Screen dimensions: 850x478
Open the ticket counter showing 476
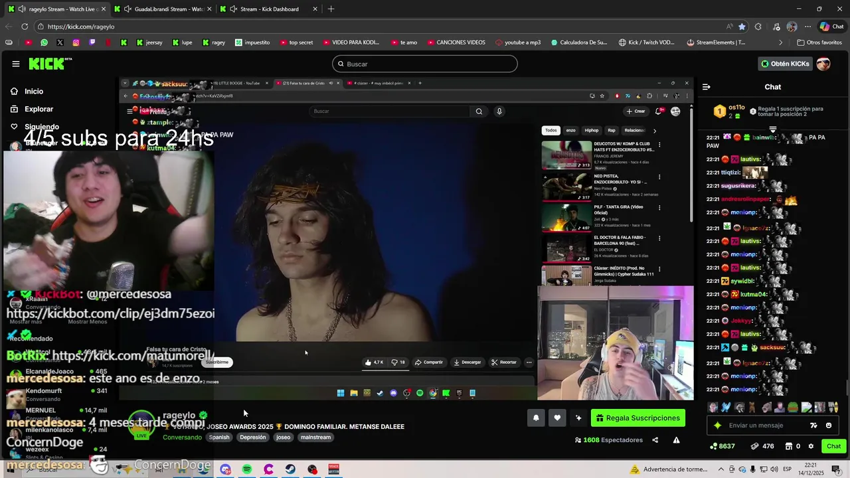(x=762, y=446)
